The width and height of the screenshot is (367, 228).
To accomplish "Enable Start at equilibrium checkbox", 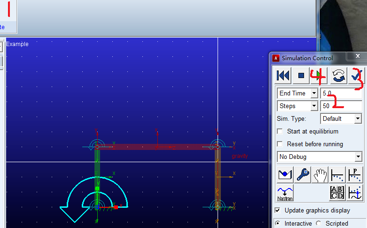I will pyautogui.click(x=280, y=132).
